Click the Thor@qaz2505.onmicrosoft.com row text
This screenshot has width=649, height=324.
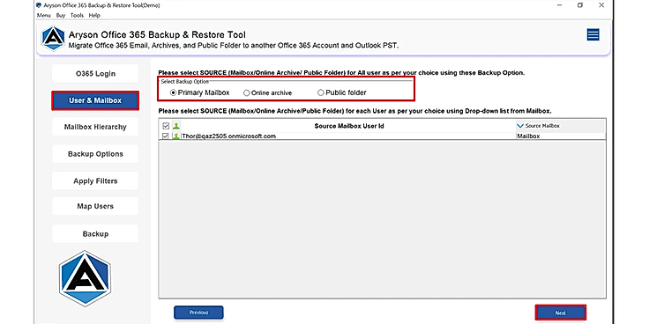pos(228,136)
